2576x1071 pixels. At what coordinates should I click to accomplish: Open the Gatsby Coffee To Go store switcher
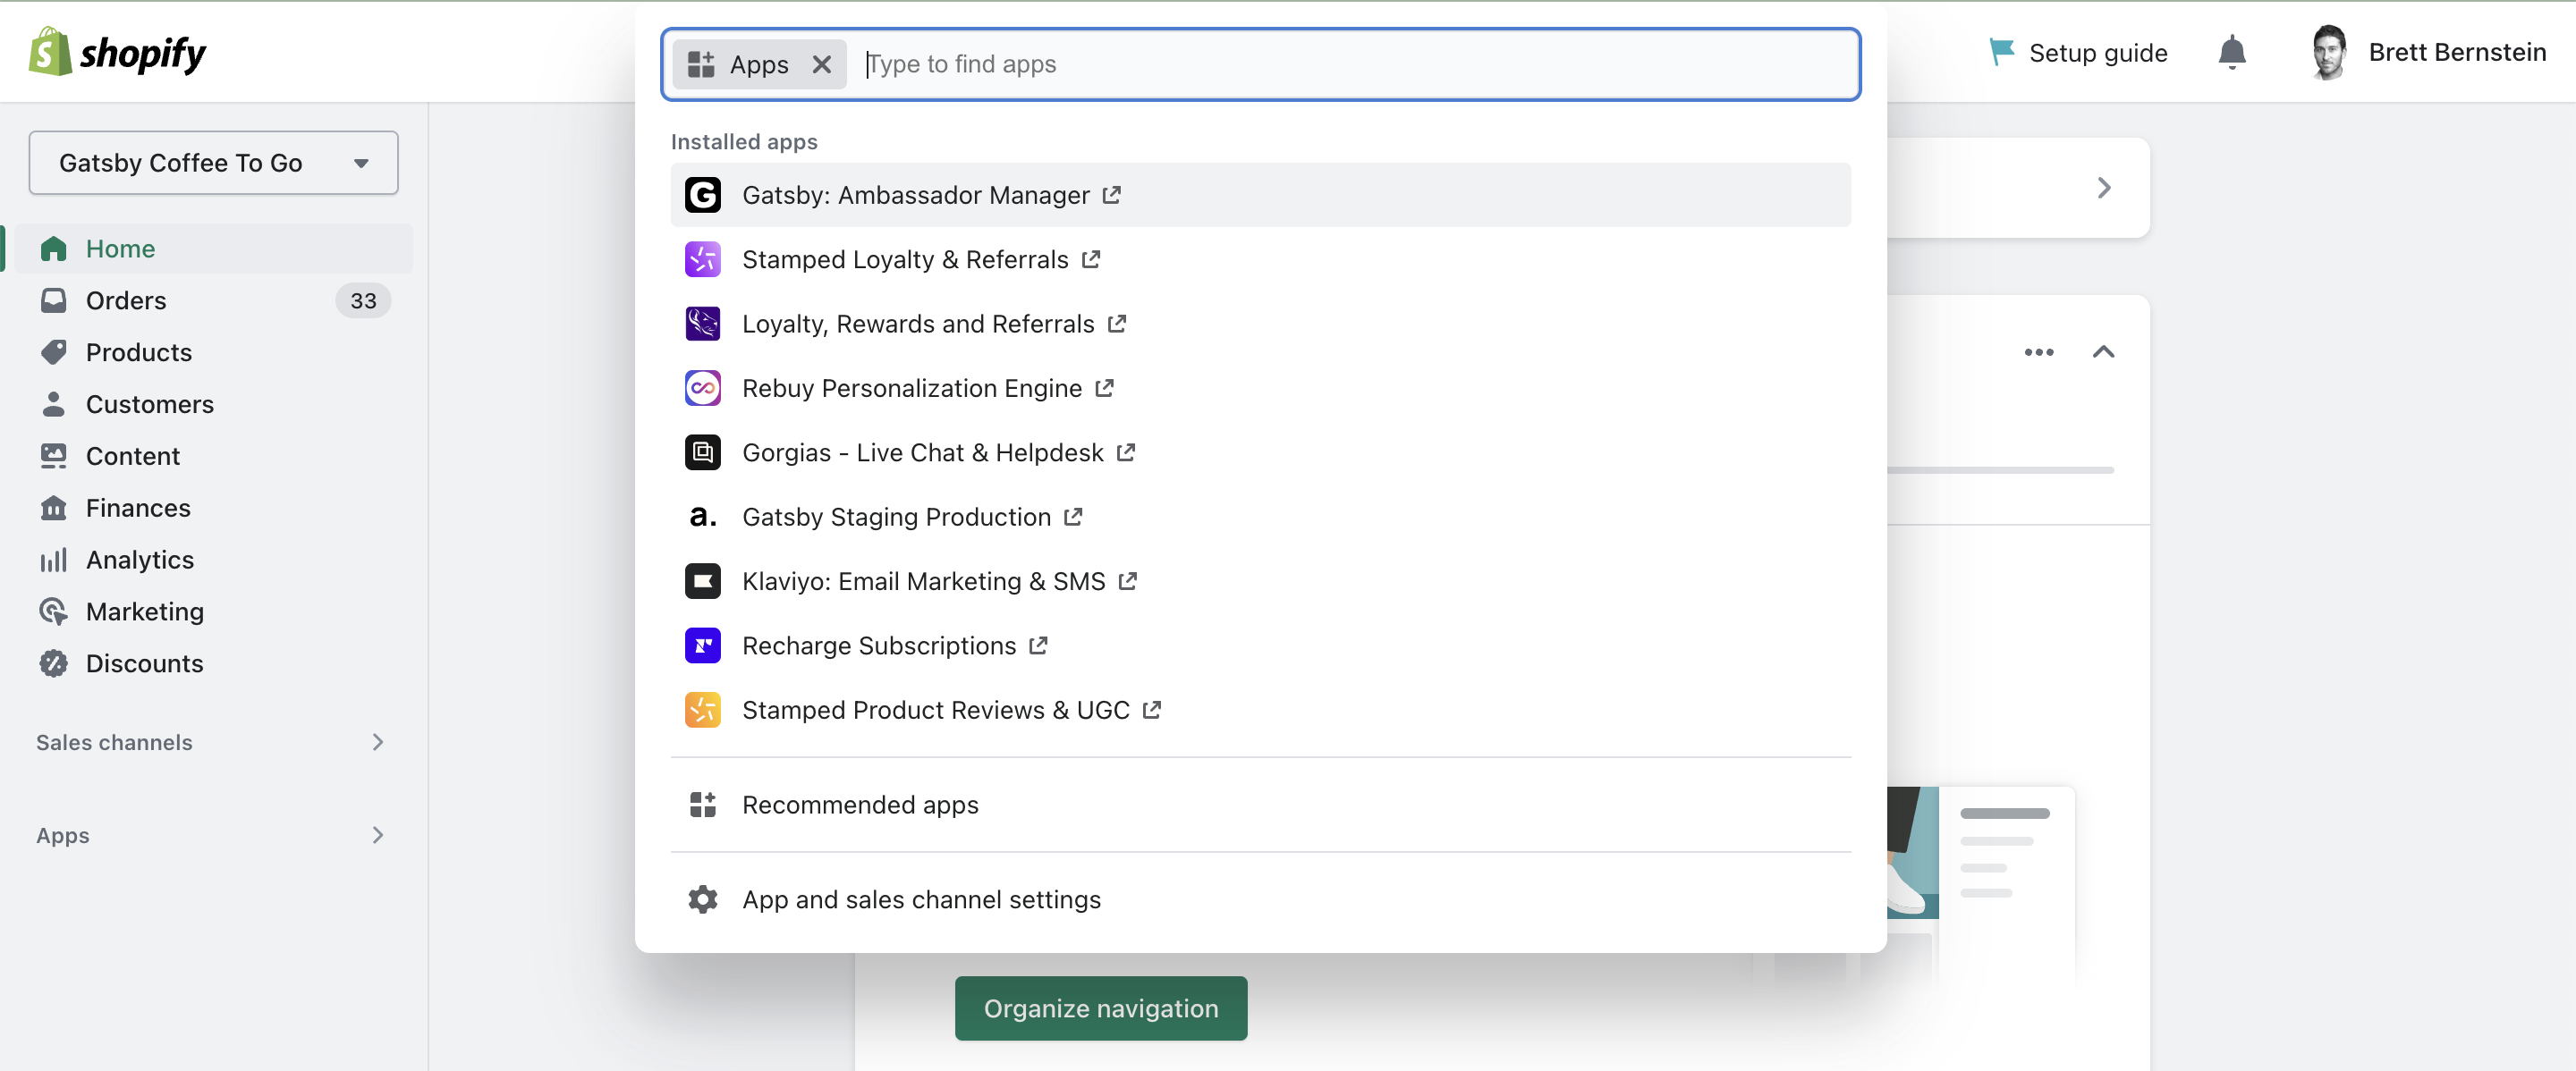[x=213, y=163]
